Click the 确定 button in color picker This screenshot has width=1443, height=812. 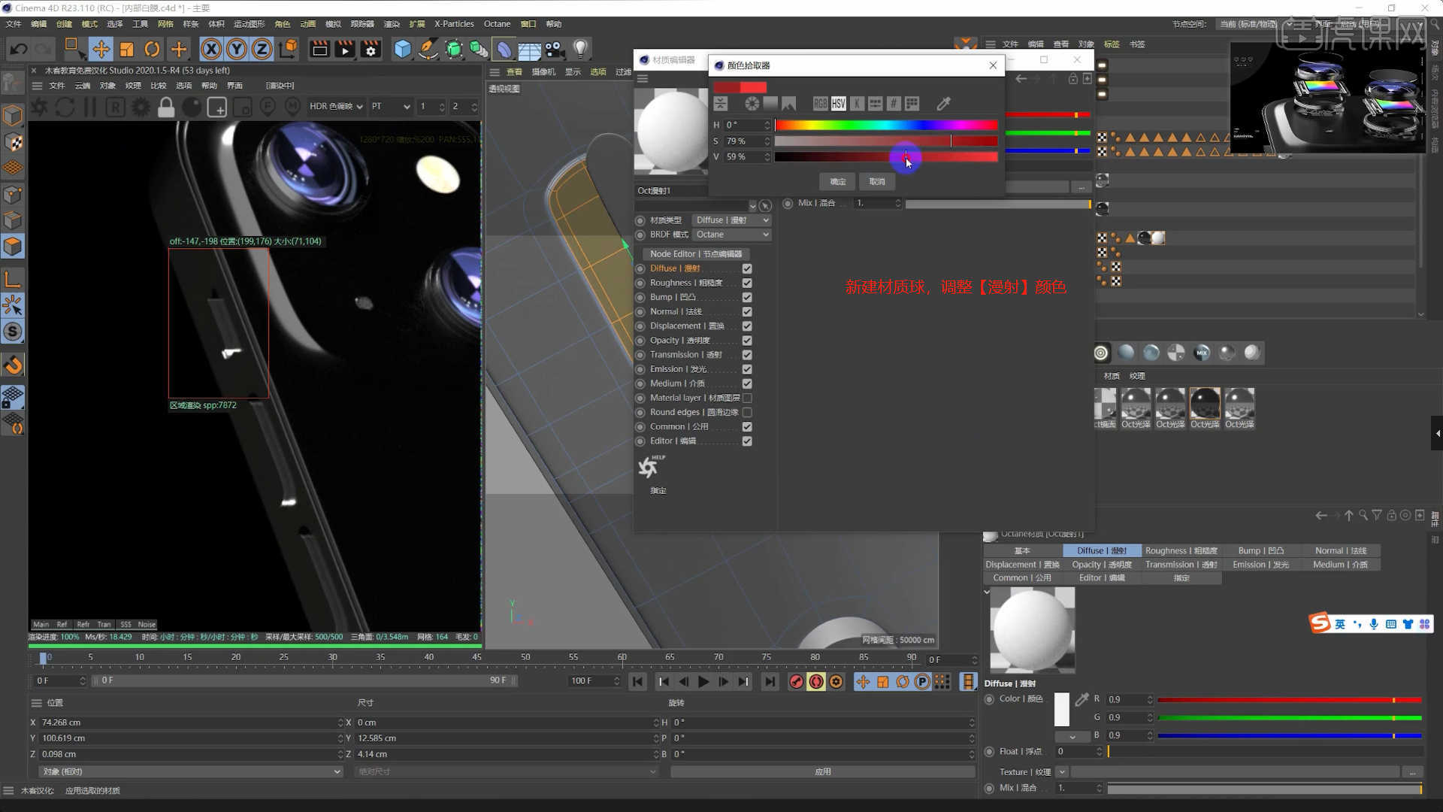[836, 181]
